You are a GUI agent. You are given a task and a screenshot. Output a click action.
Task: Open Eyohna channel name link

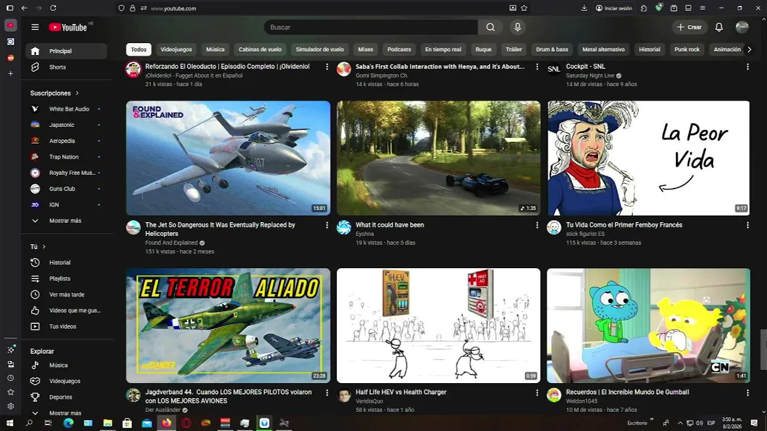(365, 234)
